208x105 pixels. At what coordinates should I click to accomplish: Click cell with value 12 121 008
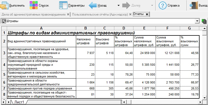[168, 53]
